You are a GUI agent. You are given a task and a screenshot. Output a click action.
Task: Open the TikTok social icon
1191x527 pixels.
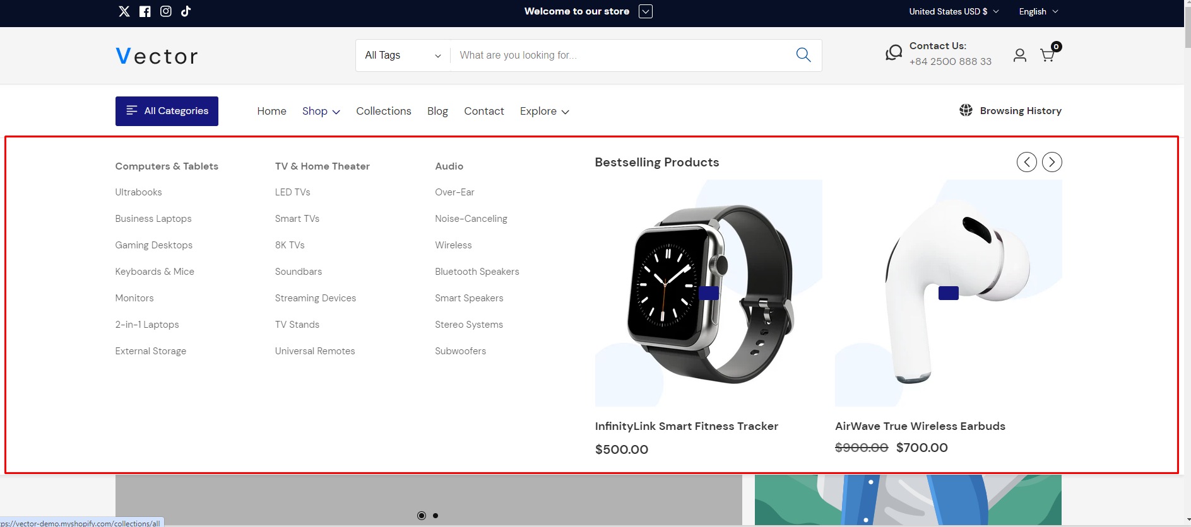coord(186,11)
